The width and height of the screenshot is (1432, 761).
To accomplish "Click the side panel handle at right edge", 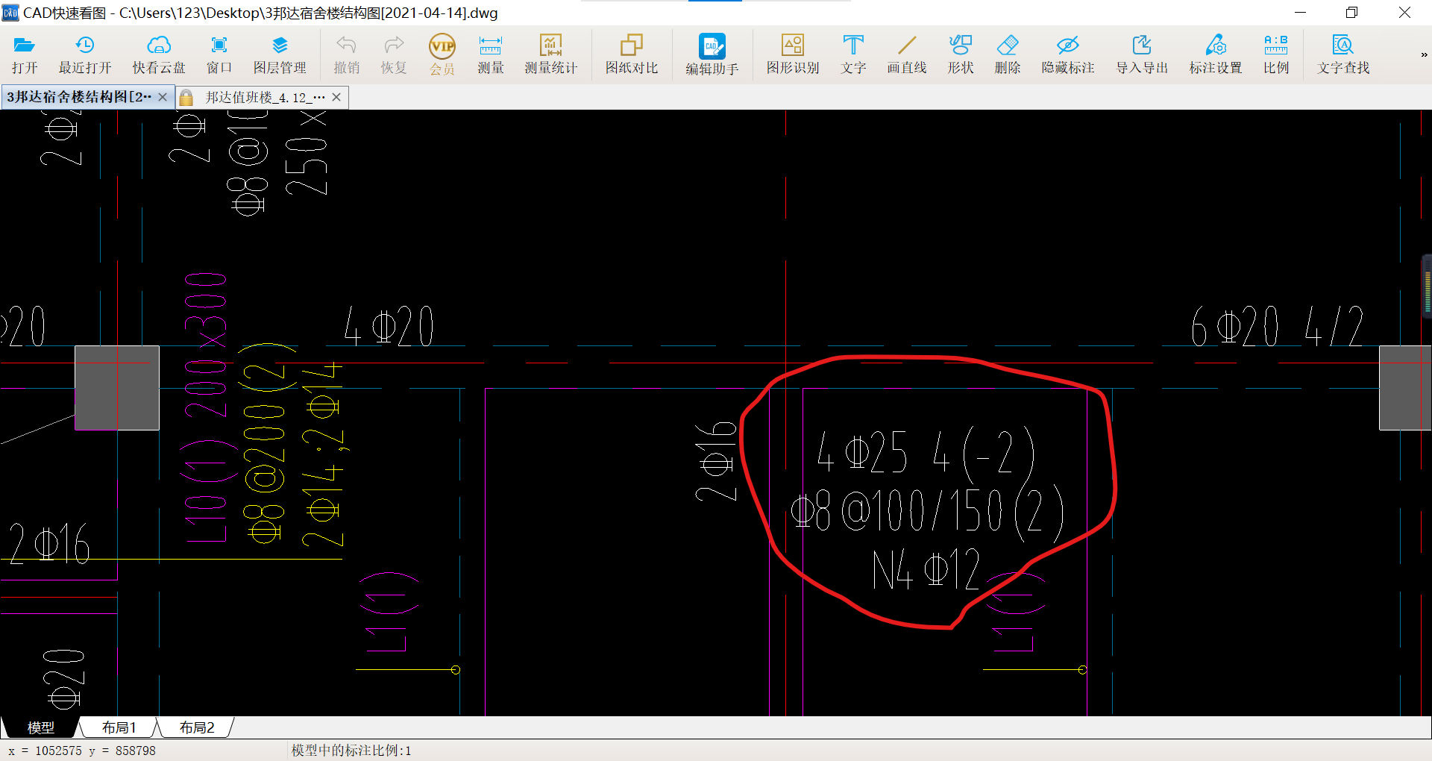I will (1427, 286).
